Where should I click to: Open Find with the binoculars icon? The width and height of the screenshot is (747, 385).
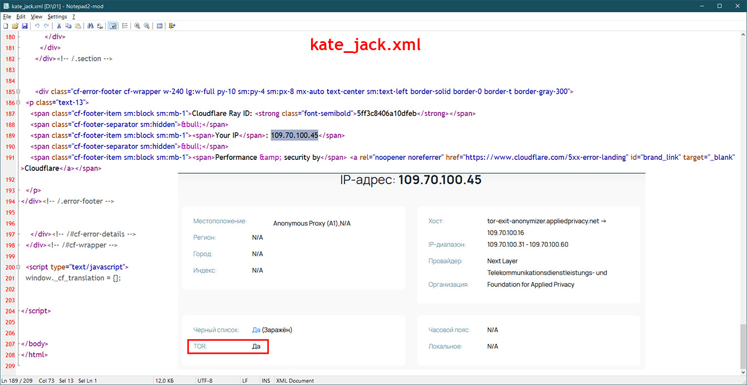tap(90, 26)
